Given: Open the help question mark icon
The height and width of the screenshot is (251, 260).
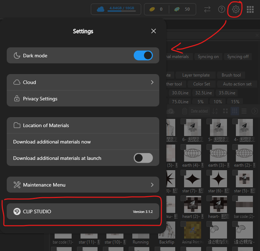Looking at the screenshot, I should click(222, 9).
